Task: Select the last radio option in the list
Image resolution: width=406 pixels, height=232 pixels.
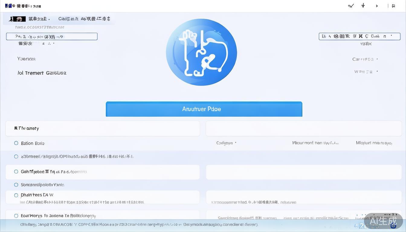Action: click(x=16, y=216)
